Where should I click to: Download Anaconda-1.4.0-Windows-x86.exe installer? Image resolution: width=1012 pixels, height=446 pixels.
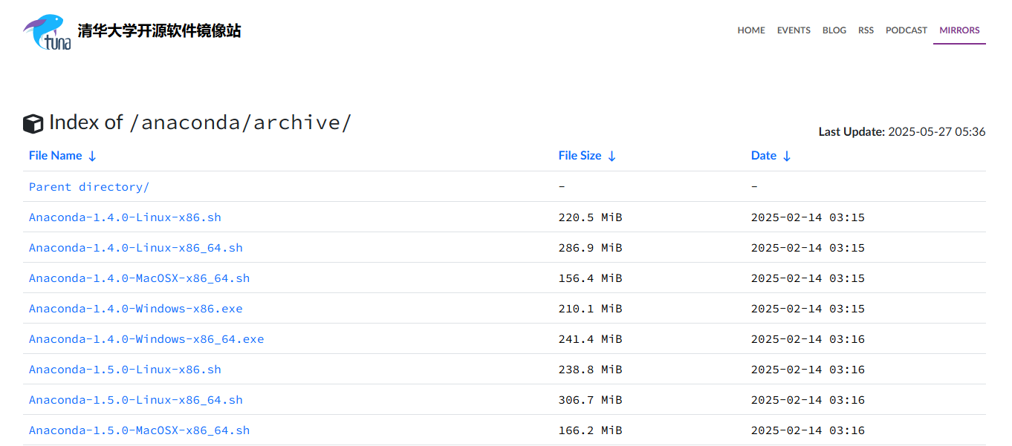(x=135, y=309)
